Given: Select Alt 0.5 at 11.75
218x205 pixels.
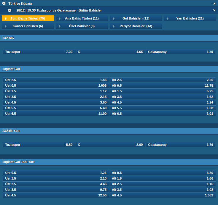Looking at the screenshot, I should click(x=163, y=85).
